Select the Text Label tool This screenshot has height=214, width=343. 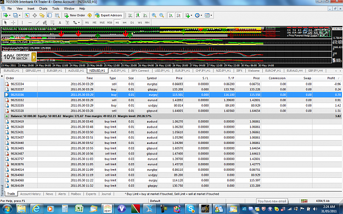click(68, 22)
